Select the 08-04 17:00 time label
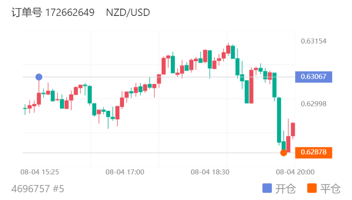 125,172
